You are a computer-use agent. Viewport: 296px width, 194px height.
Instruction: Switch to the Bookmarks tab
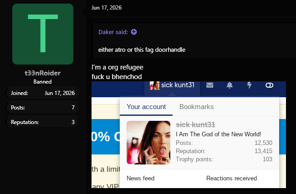click(x=197, y=107)
